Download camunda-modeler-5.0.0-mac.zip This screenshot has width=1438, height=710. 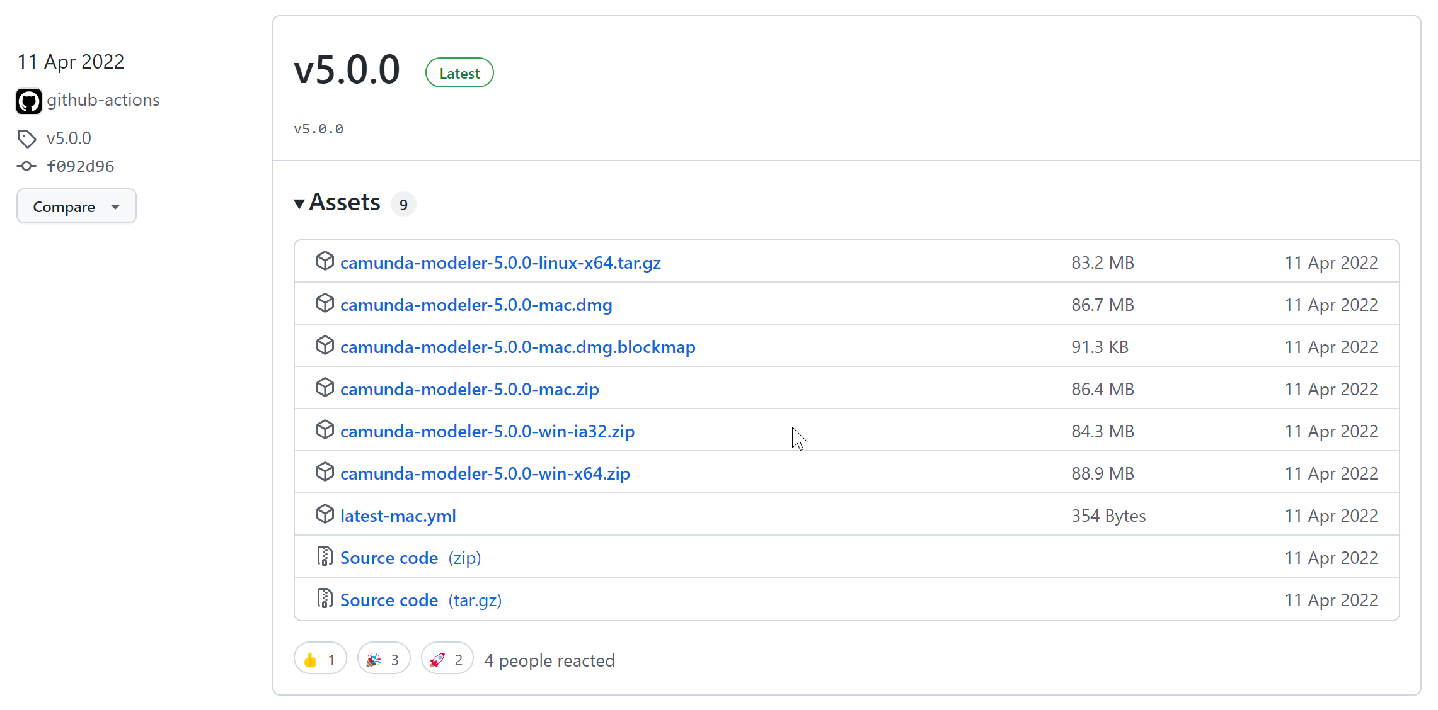click(x=469, y=389)
